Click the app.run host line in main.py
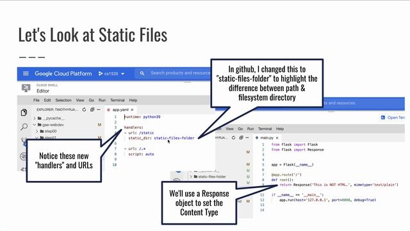 (327, 200)
